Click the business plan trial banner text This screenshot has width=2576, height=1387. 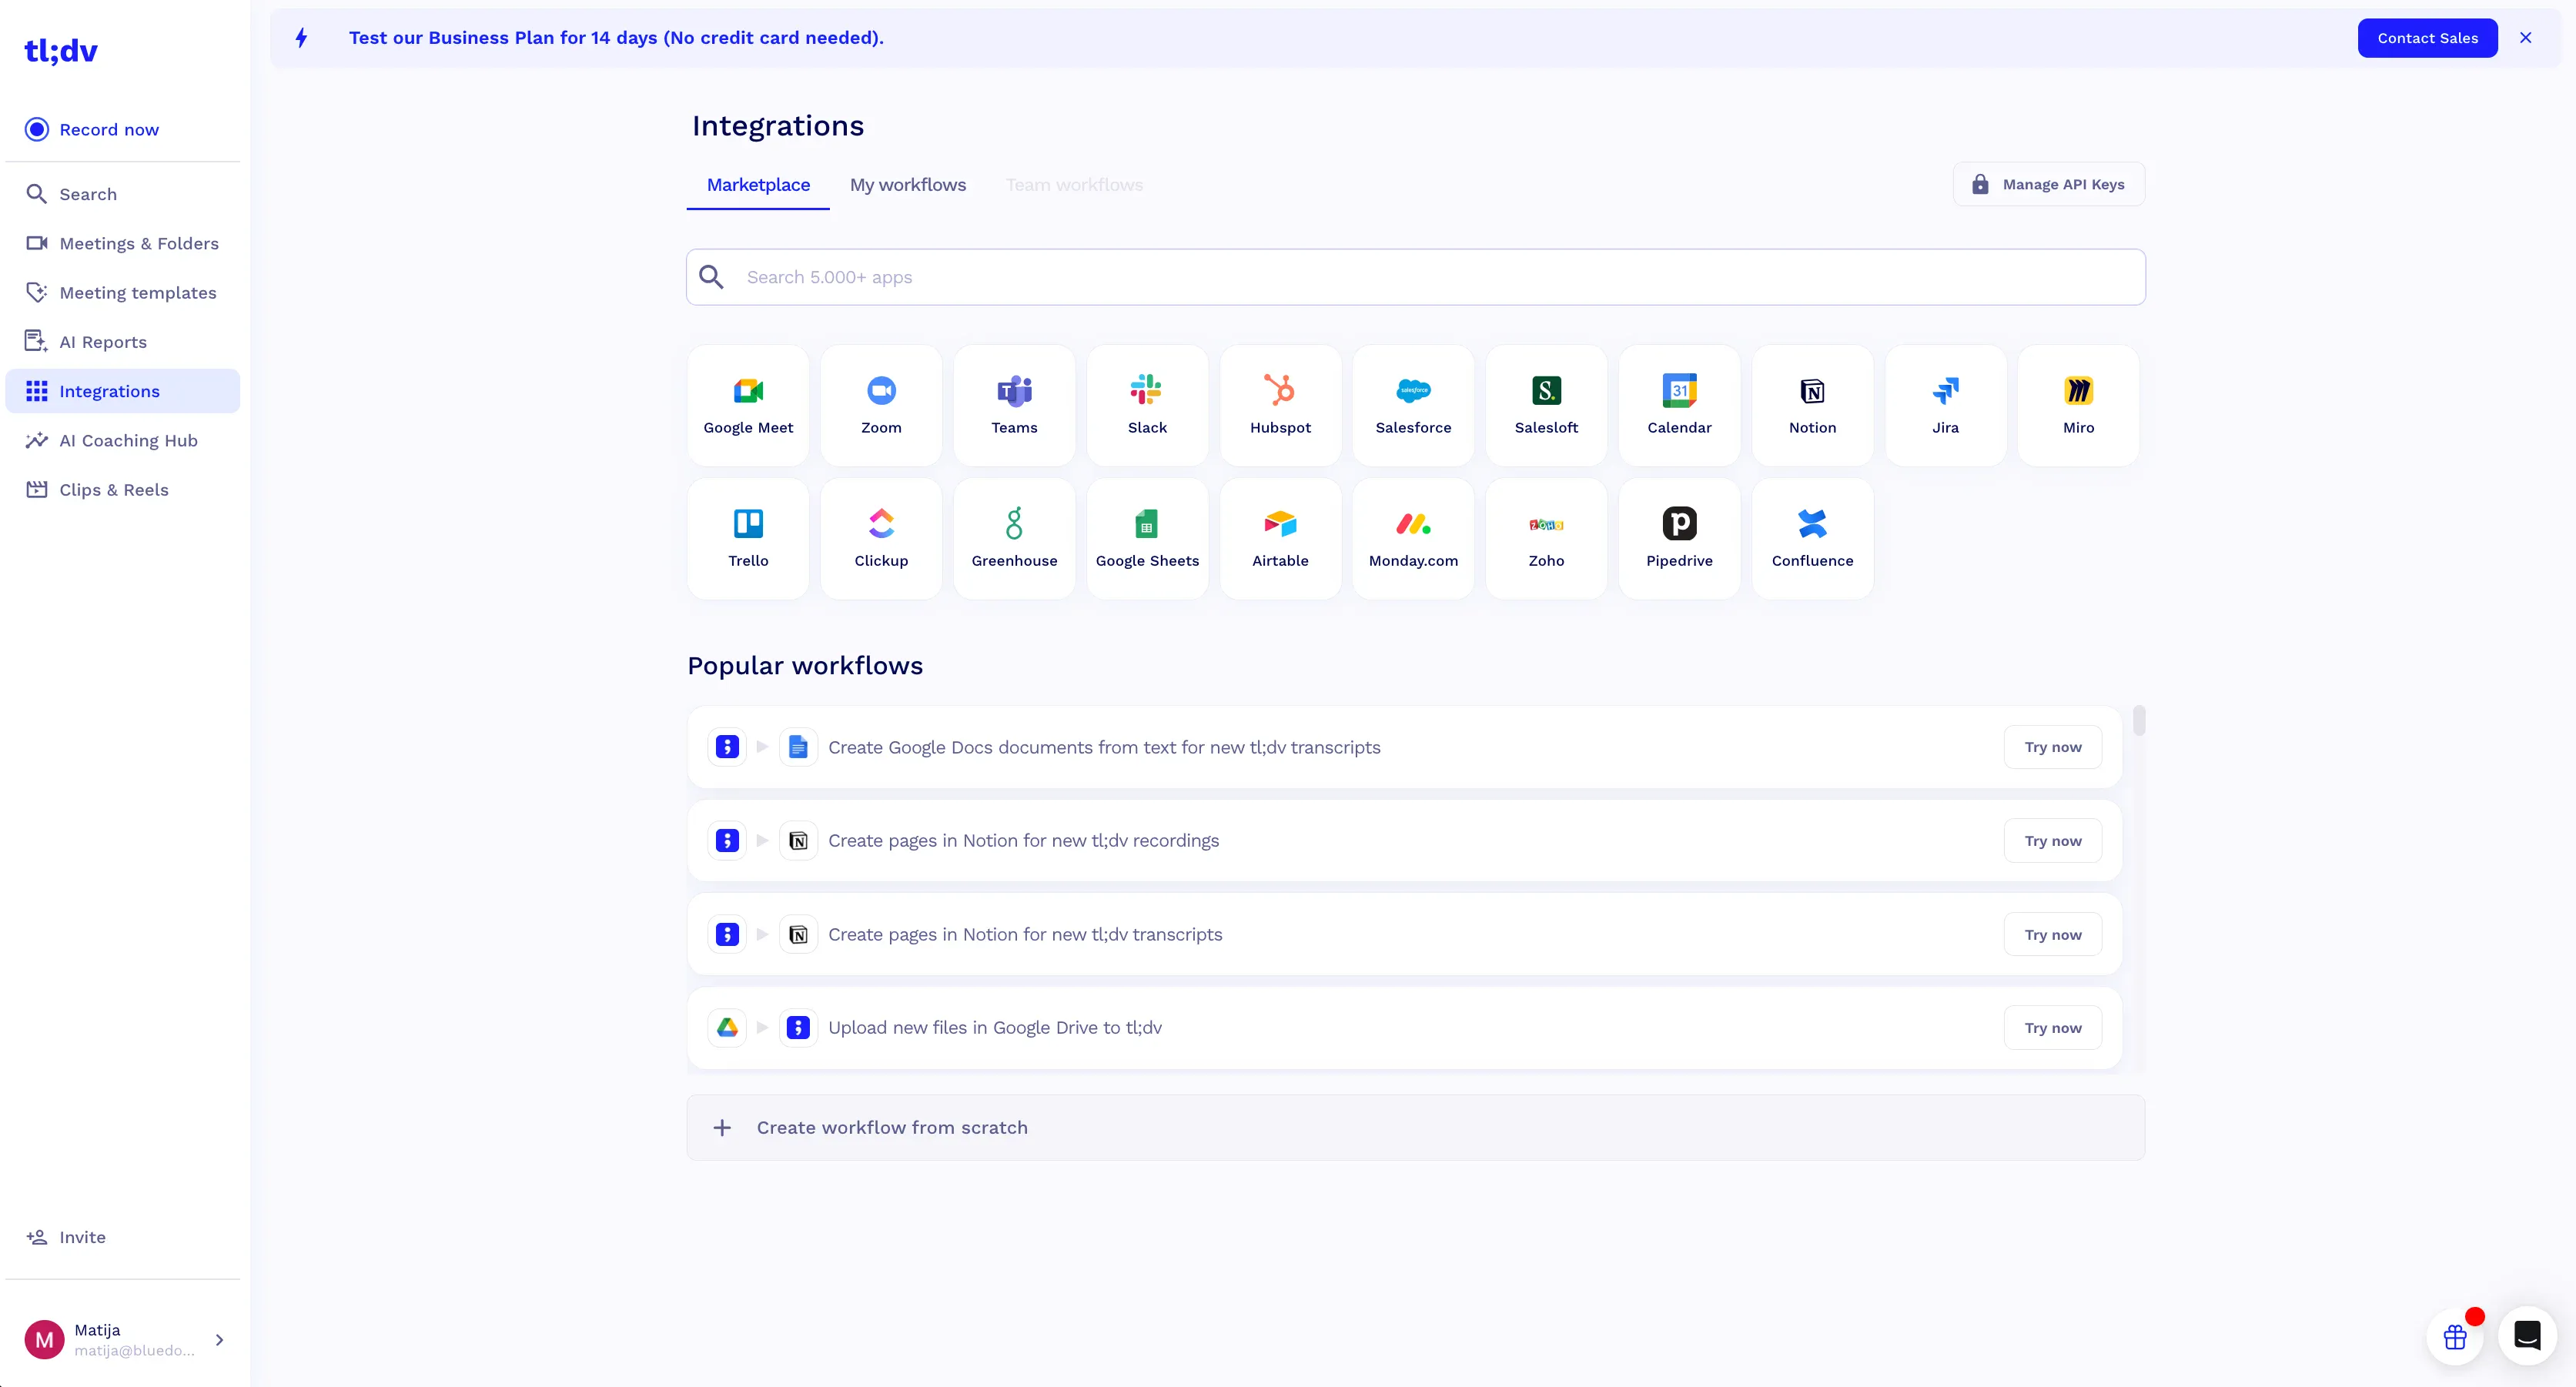pos(616,38)
